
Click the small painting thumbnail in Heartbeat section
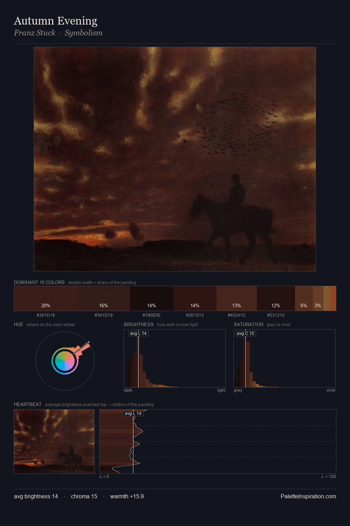click(54, 441)
